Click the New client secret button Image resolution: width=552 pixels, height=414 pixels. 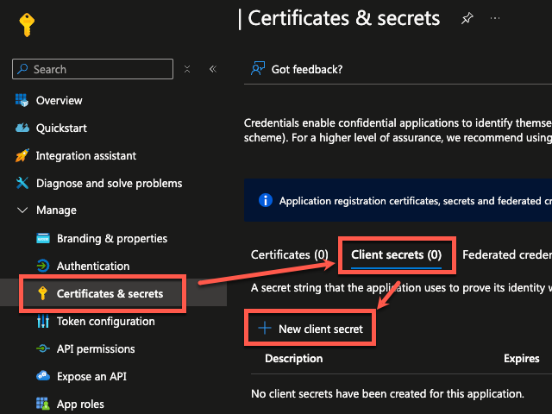320,329
